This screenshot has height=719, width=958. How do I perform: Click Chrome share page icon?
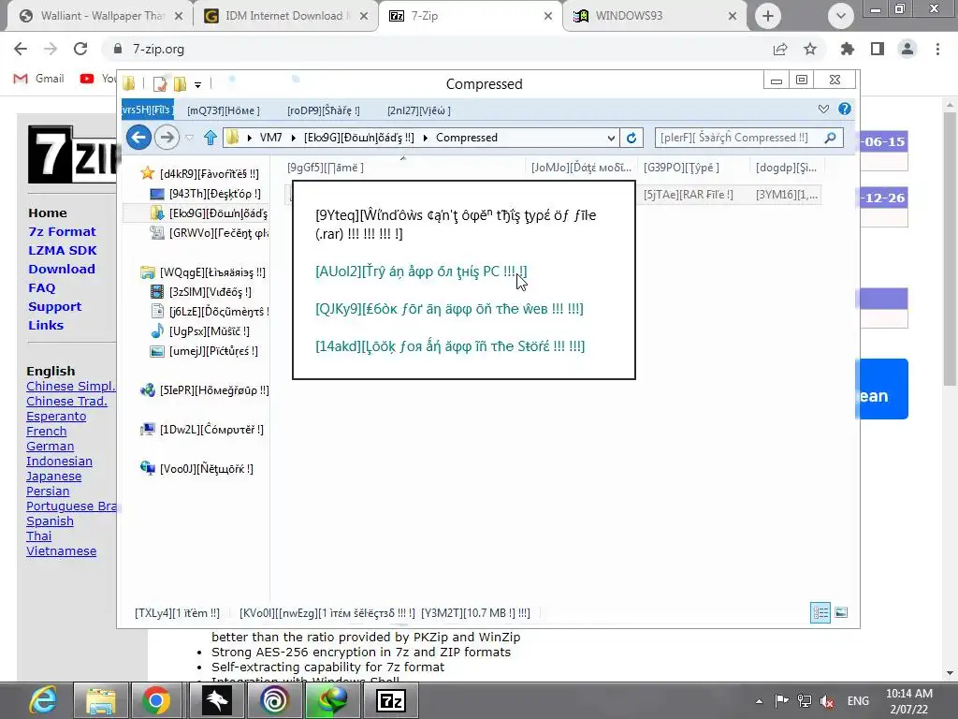tap(780, 49)
